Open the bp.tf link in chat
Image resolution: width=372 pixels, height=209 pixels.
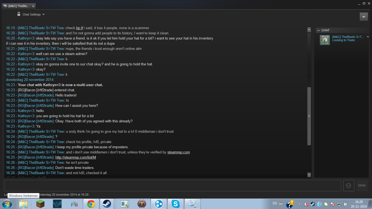79,28
